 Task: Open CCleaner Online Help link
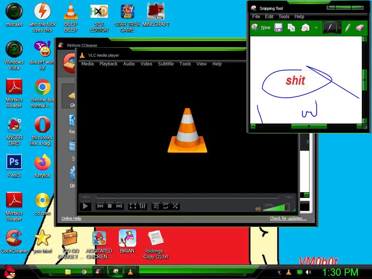[71, 218]
